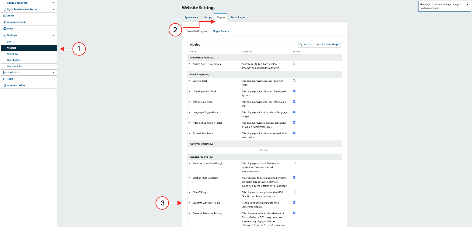Uncheck the Crossref Reference Linking plugin

click(294, 213)
